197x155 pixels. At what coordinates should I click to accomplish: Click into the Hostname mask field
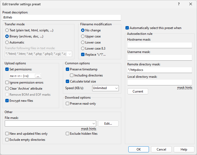[160, 45]
